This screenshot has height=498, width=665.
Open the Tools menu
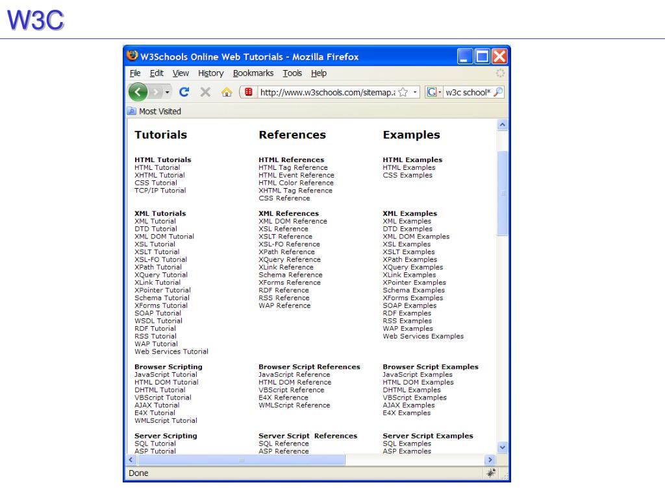[292, 73]
